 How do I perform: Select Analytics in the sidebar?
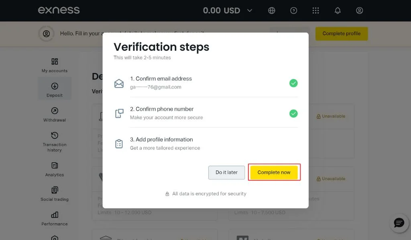tap(55, 169)
